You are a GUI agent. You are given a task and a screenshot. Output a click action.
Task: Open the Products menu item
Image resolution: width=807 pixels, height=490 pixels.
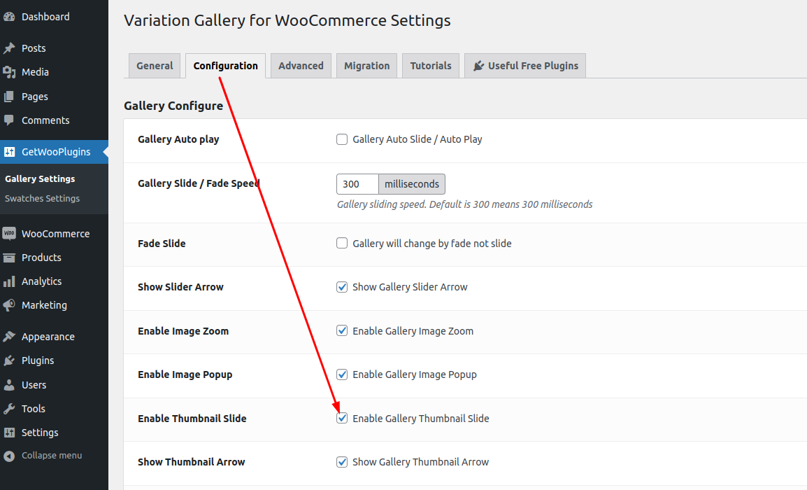click(54, 258)
